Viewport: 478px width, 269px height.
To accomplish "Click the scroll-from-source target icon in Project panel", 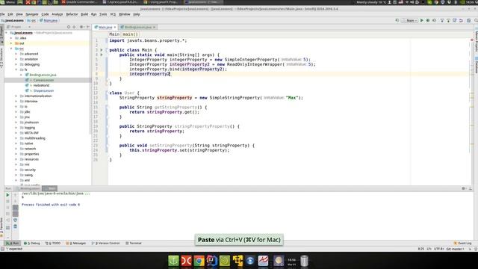I will tap(69, 27).
